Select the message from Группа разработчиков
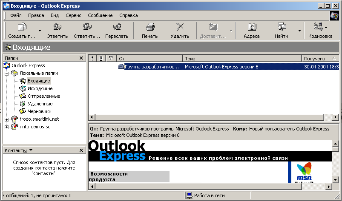Viewport: 342px width, 201px height. (152, 67)
